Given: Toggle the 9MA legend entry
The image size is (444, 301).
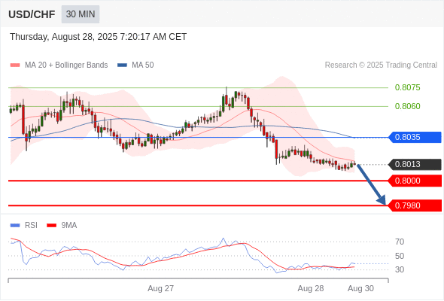Looking at the screenshot, I should pyautogui.click(x=62, y=226).
